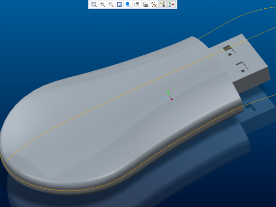The image size is (276, 207).
Task: Toggle Annotation Display on or off
Action: pos(163,5)
